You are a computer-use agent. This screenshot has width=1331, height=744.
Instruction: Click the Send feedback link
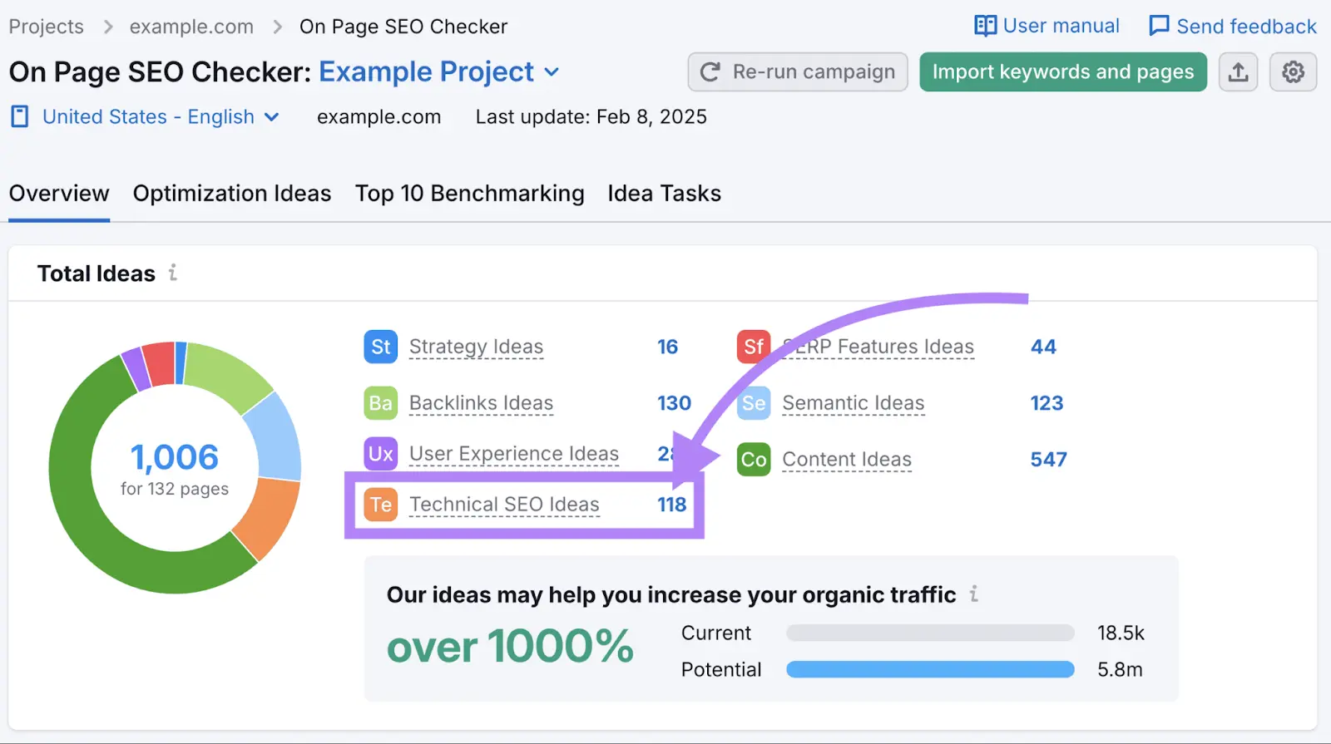tap(1233, 27)
